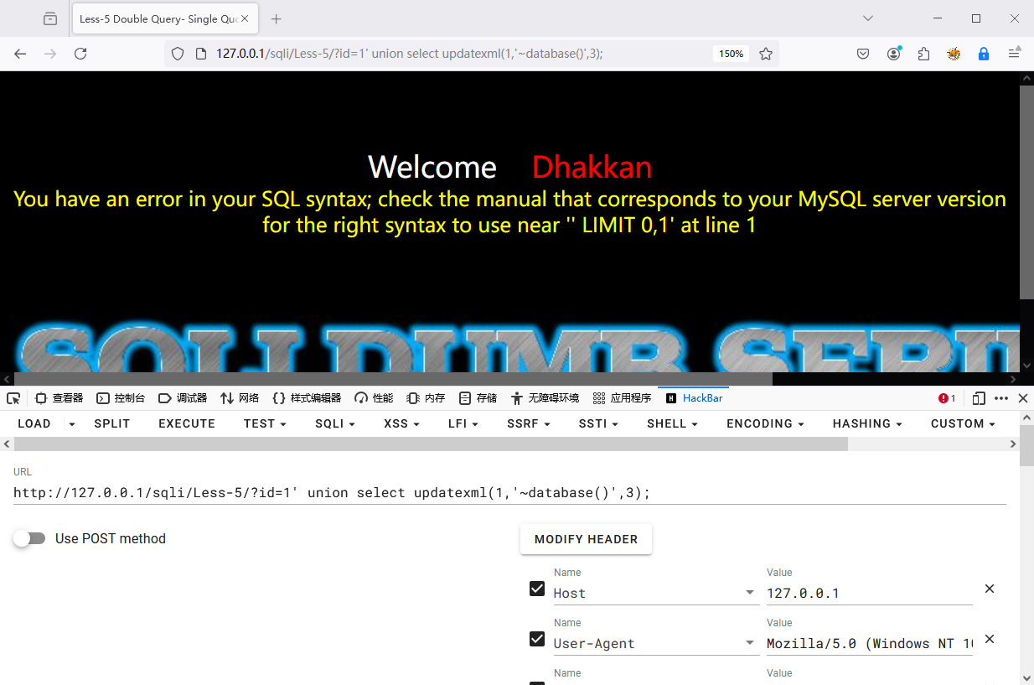This screenshot has height=685, width=1034.
Task: Open the Firefox account icon
Action: (x=894, y=54)
